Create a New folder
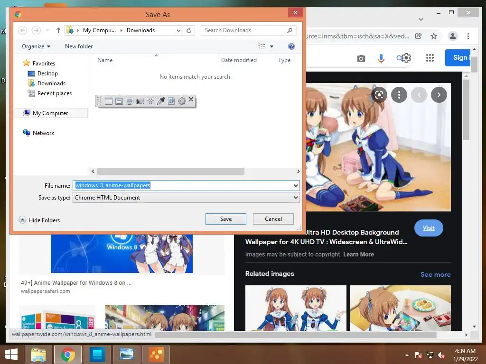Viewport: 486px width, 364px height. (79, 46)
